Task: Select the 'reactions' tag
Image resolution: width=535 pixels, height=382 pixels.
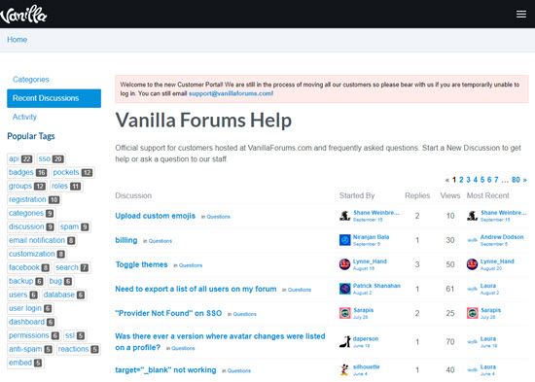Action: pyautogui.click(x=78, y=350)
